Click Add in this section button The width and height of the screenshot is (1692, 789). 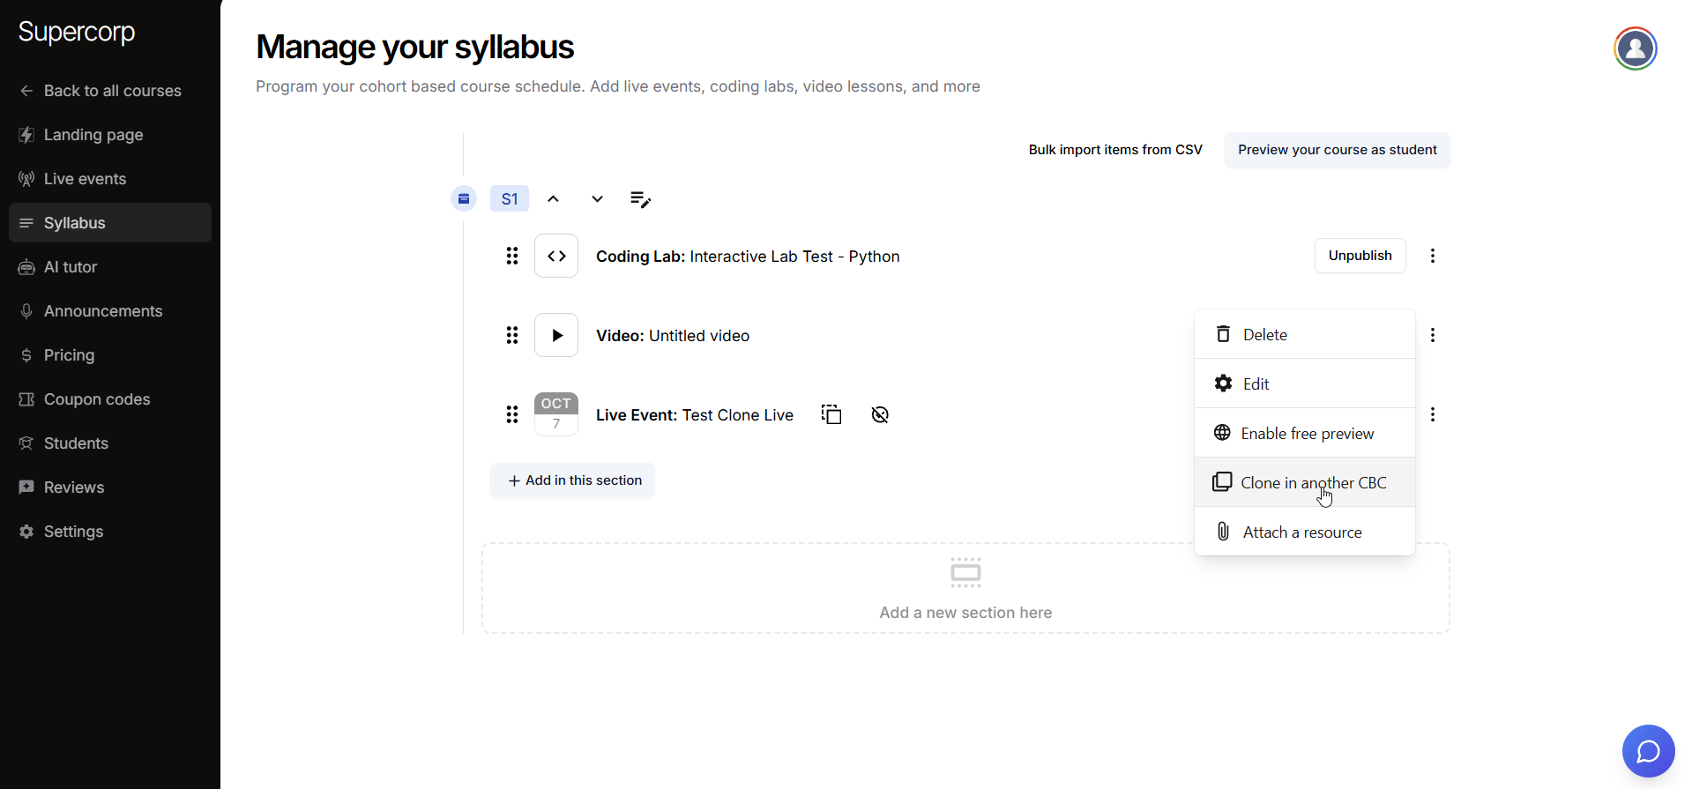click(573, 480)
